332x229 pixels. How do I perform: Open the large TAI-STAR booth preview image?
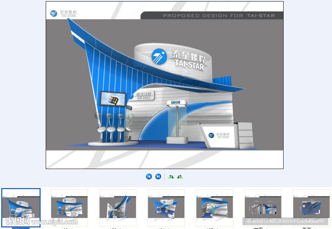(165, 85)
